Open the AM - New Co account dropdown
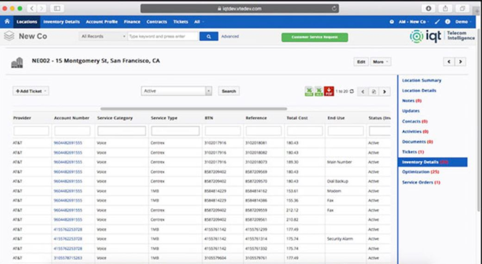The height and width of the screenshot is (264, 482). [414, 22]
